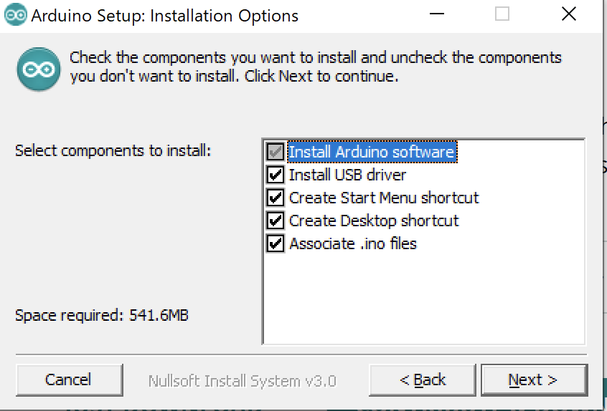This screenshot has height=411, width=607.
Task: Click the large teal Arduino logo
Action: pos(39,68)
